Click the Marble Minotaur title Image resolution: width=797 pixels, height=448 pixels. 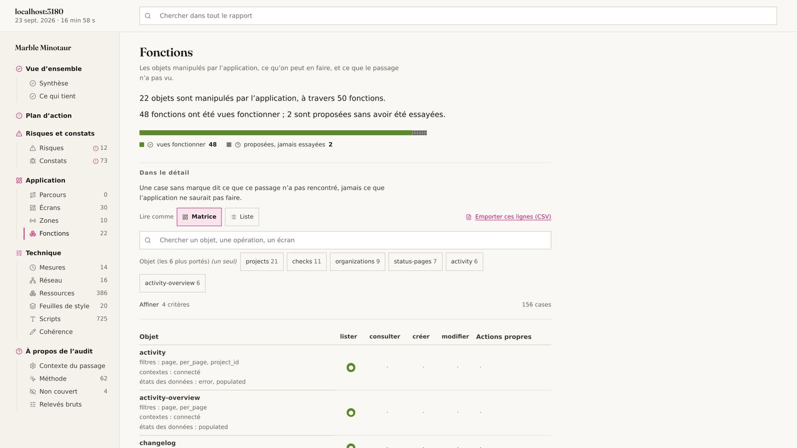43,48
